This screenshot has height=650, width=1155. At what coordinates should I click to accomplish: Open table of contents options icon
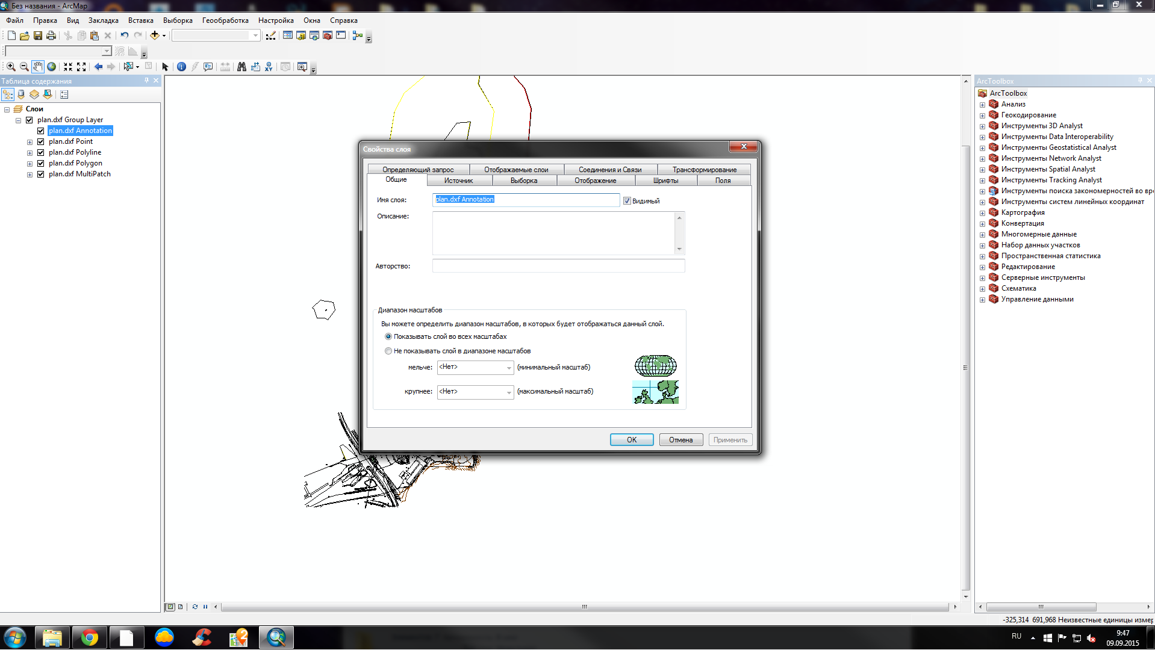(x=64, y=94)
